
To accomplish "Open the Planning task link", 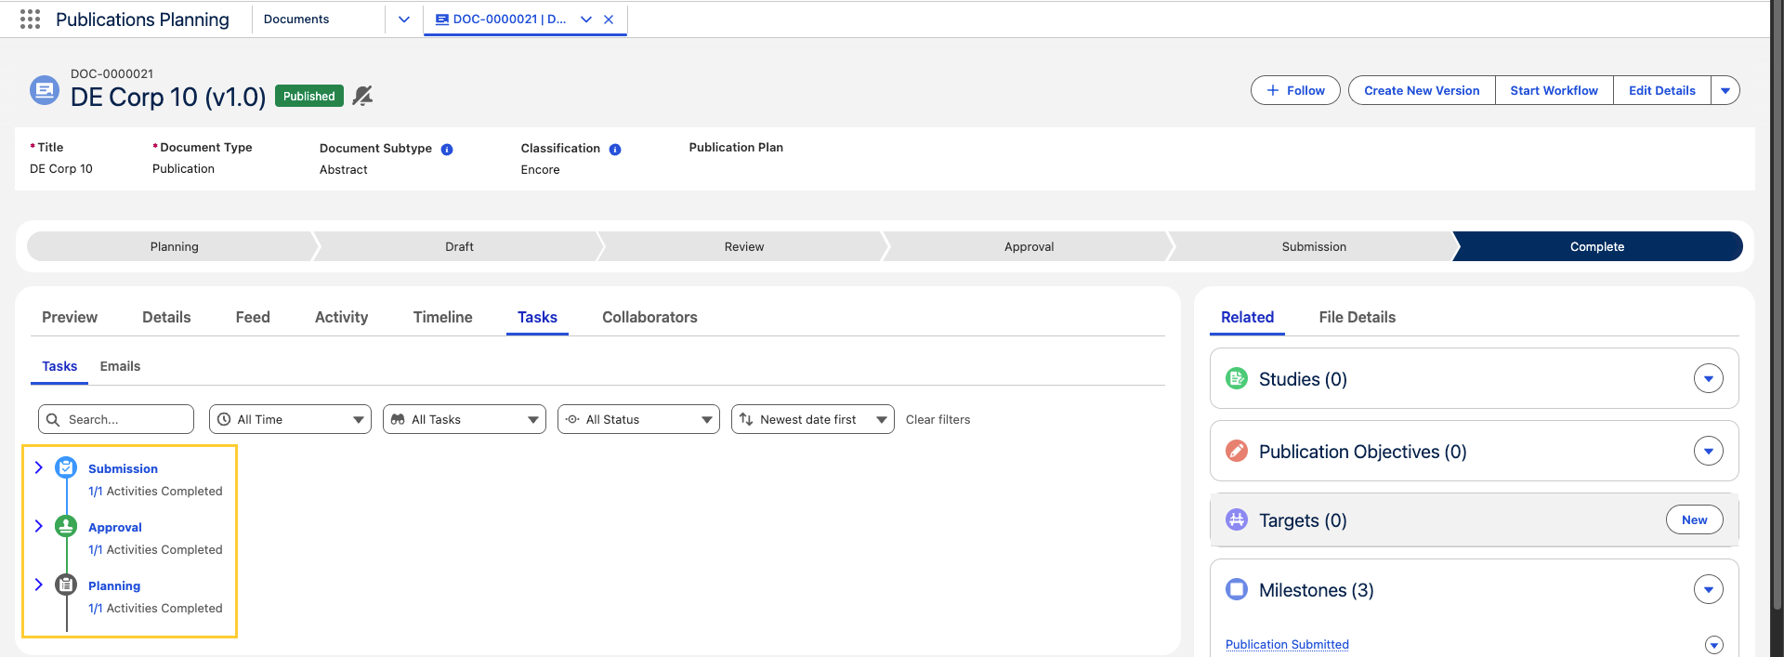I will click(114, 585).
